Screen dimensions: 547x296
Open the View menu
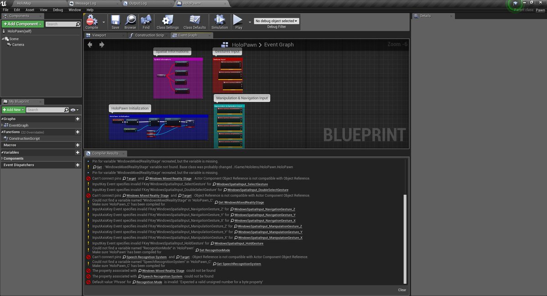coord(43,10)
